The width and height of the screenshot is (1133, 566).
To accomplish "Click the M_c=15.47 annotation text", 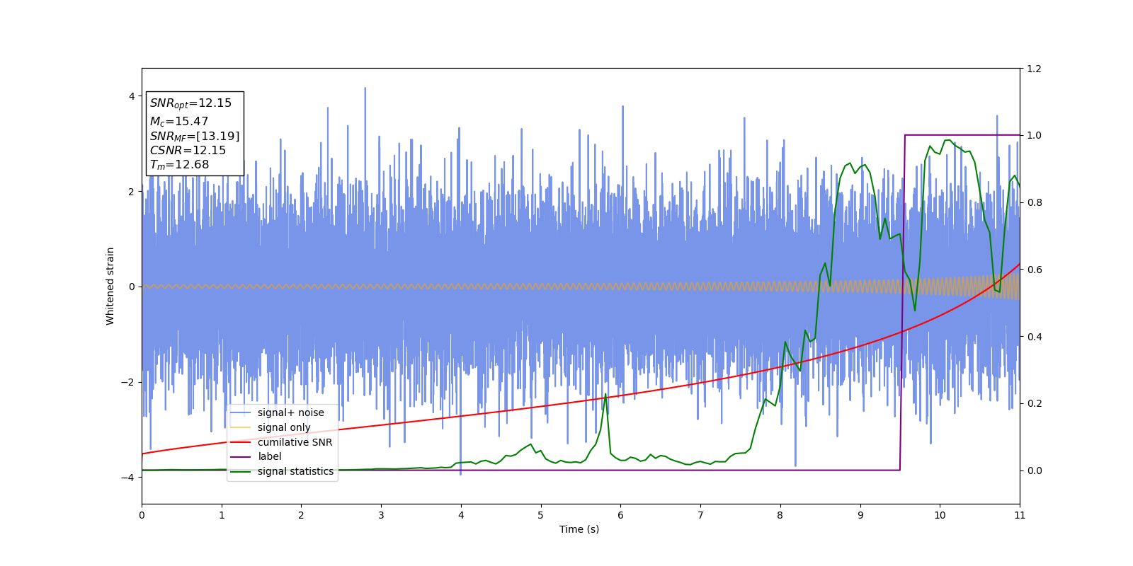I will (x=179, y=122).
